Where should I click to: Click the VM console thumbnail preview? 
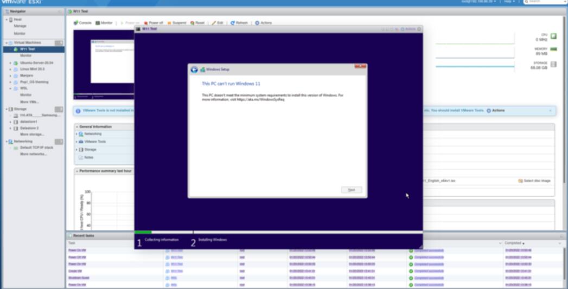coord(104,65)
